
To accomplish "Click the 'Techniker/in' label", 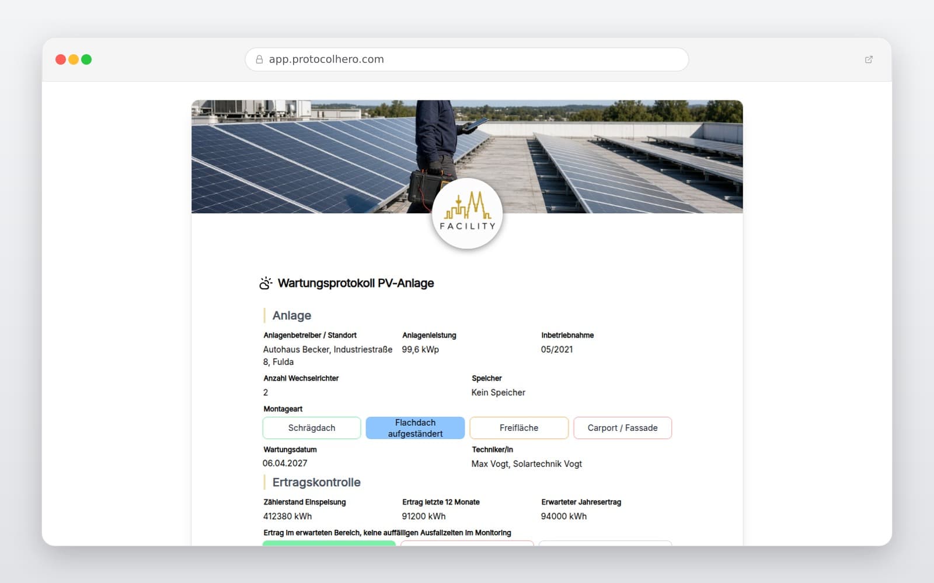I will pos(492,449).
